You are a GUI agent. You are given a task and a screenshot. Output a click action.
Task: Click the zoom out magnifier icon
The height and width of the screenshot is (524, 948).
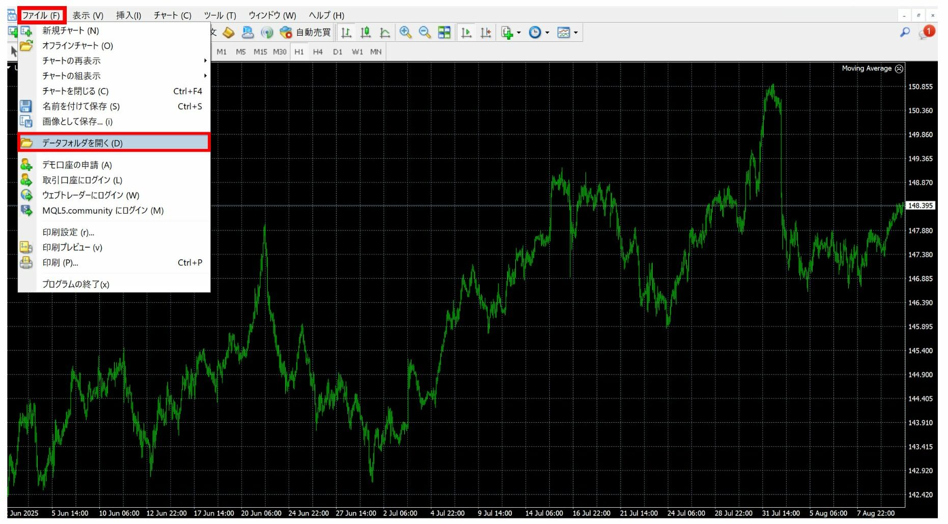pyautogui.click(x=425, y=33)
